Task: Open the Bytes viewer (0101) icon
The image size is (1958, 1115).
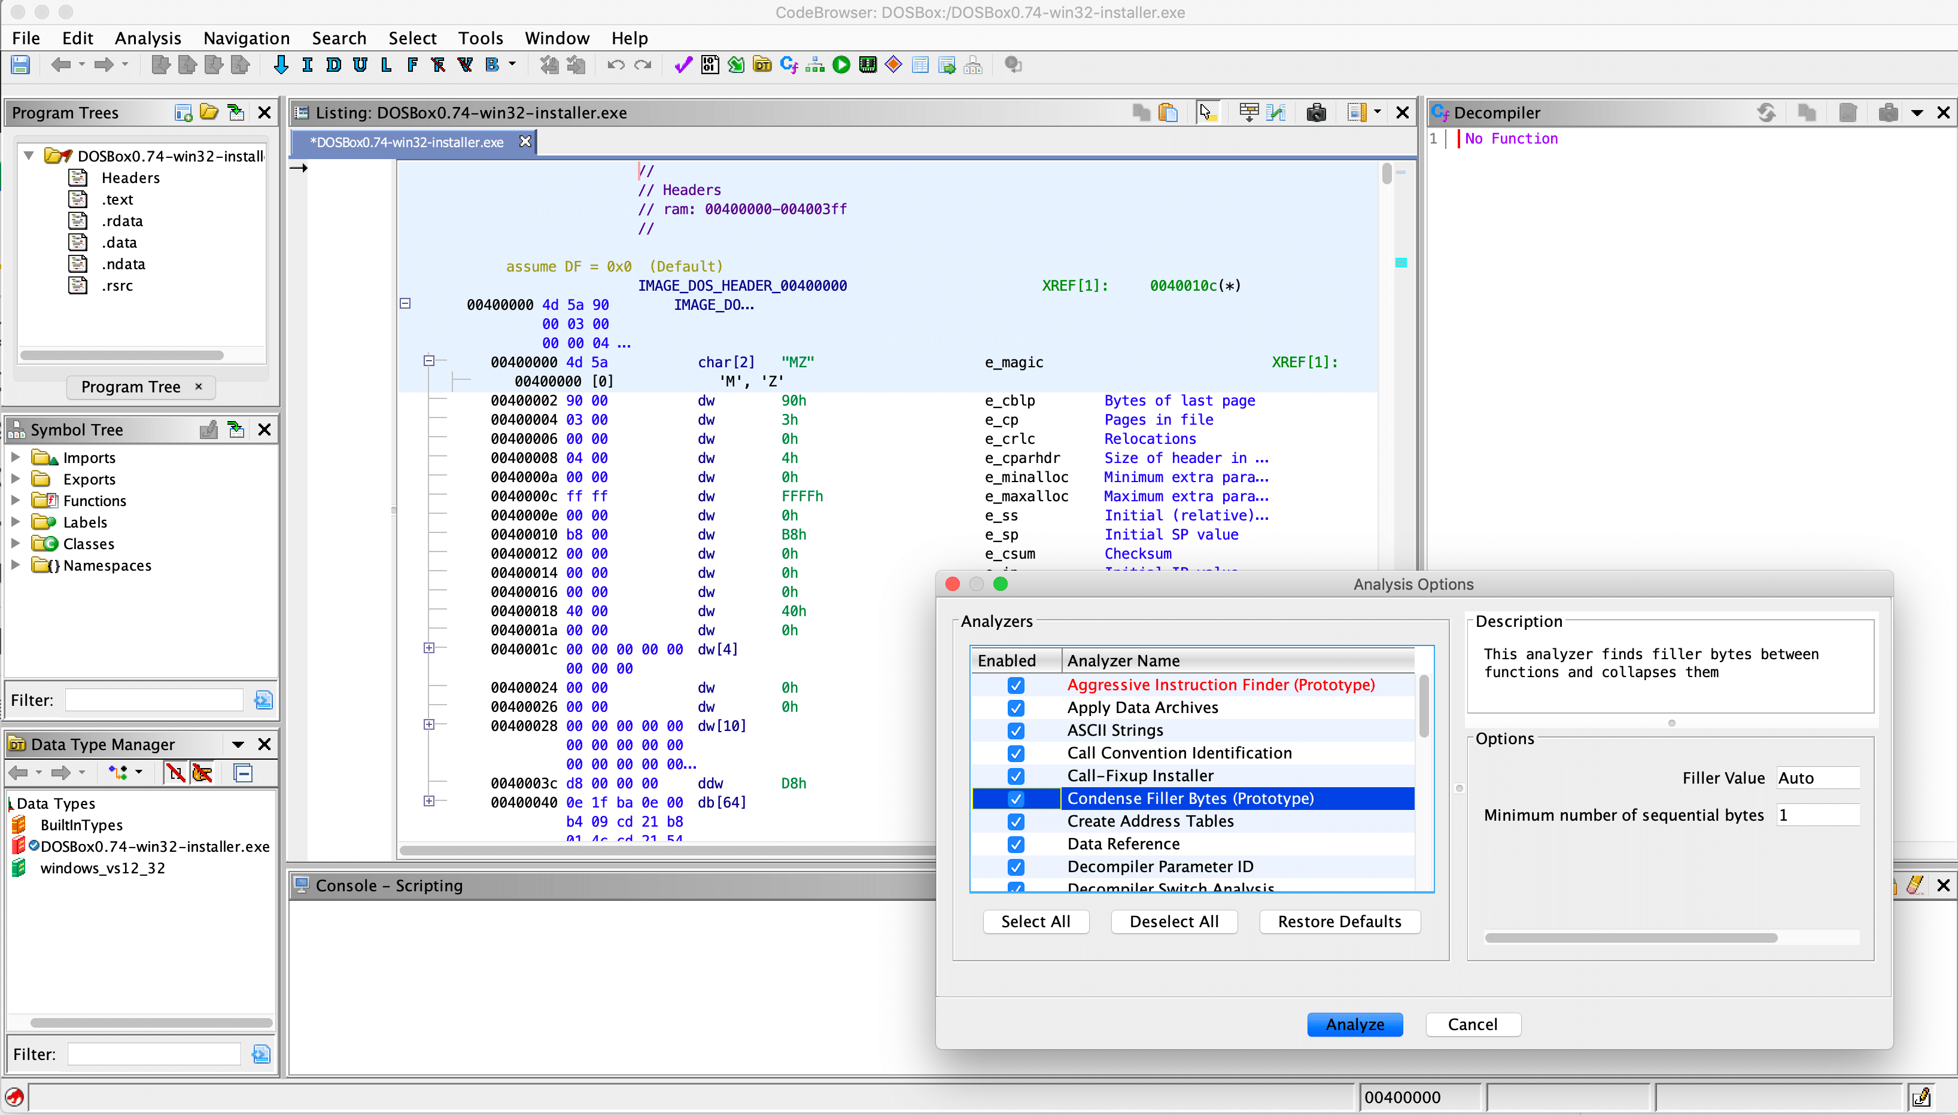Action: point(710,65)
